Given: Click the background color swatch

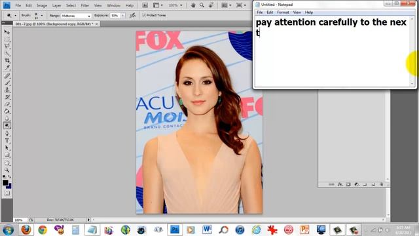Looking at the screenshot, I should (x=9, y=186).
